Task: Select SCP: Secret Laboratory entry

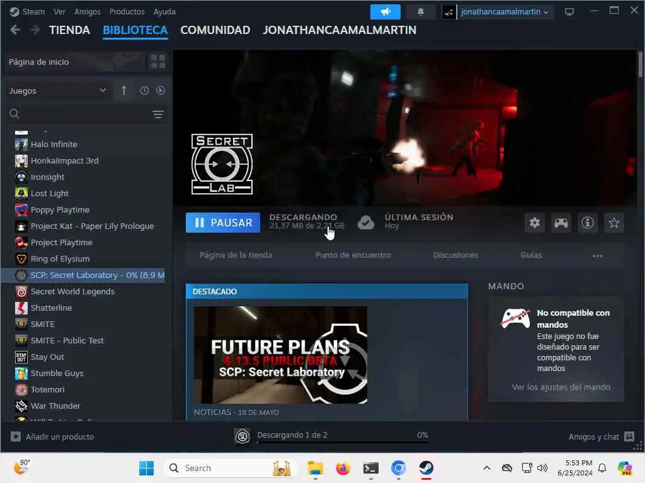Action: (x=84, y=275)
